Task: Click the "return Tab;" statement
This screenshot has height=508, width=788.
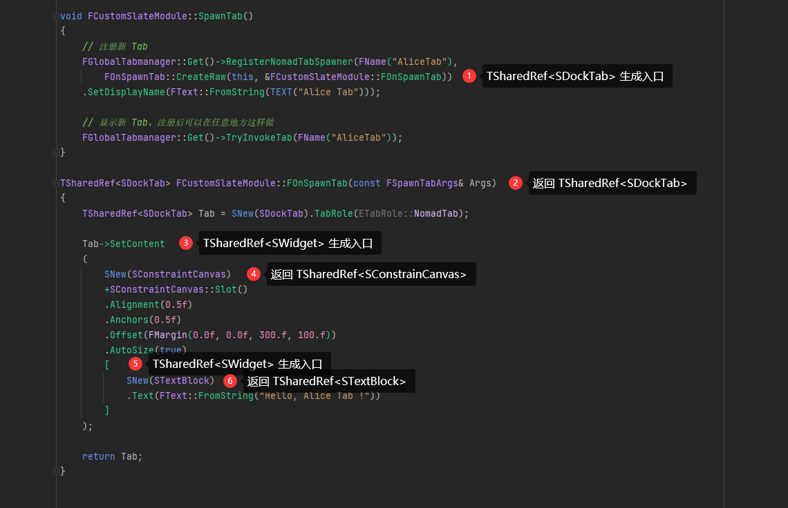Action: [112, 456]
